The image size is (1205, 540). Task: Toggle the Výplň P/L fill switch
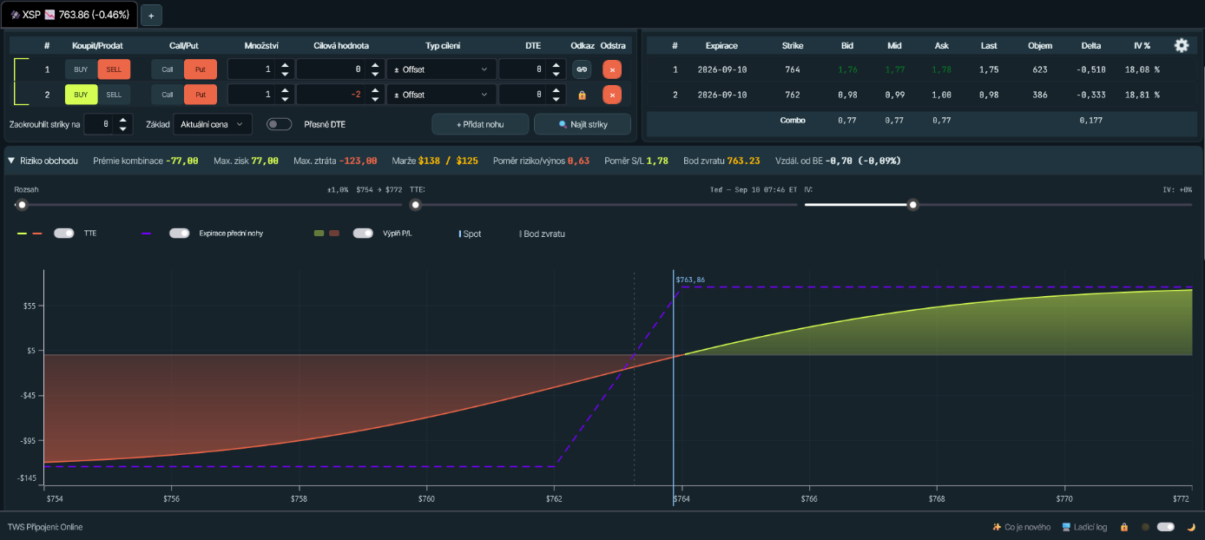[363, 234]
